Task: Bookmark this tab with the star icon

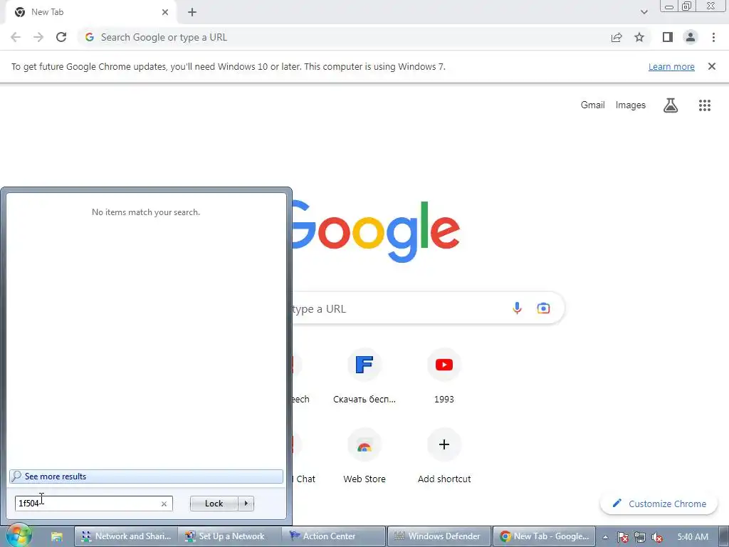Action: pyautogui.click(x=639, y=37)
